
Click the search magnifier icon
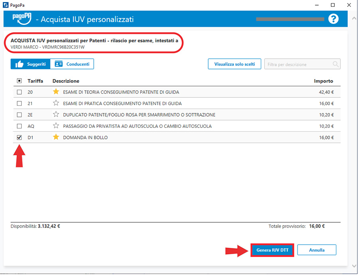[336, 64]
